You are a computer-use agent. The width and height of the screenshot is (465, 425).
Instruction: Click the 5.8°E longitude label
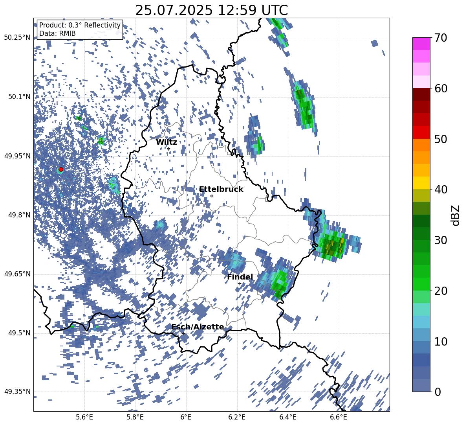[135, 417]
